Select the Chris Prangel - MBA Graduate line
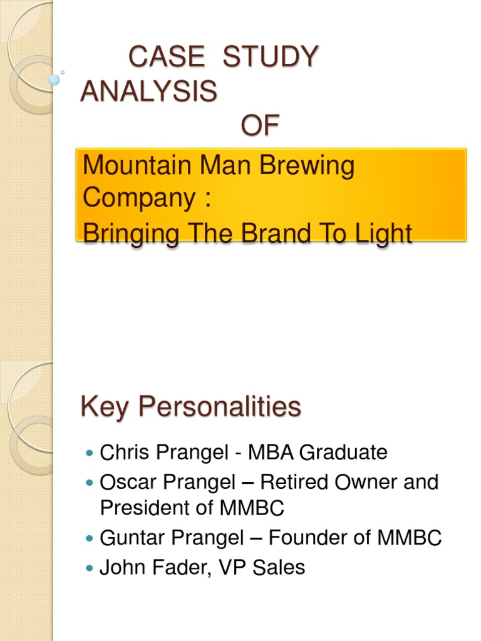The image size is (481, 641). tap(244, 452)
